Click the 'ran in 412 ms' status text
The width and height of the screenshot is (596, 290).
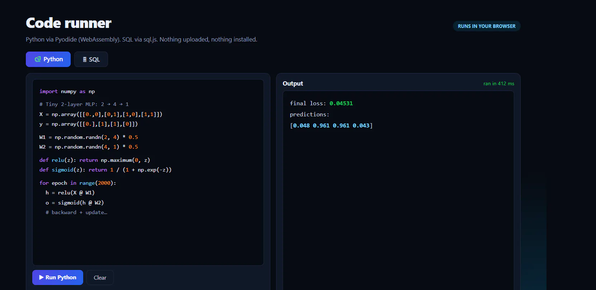[x=498, y=83]
